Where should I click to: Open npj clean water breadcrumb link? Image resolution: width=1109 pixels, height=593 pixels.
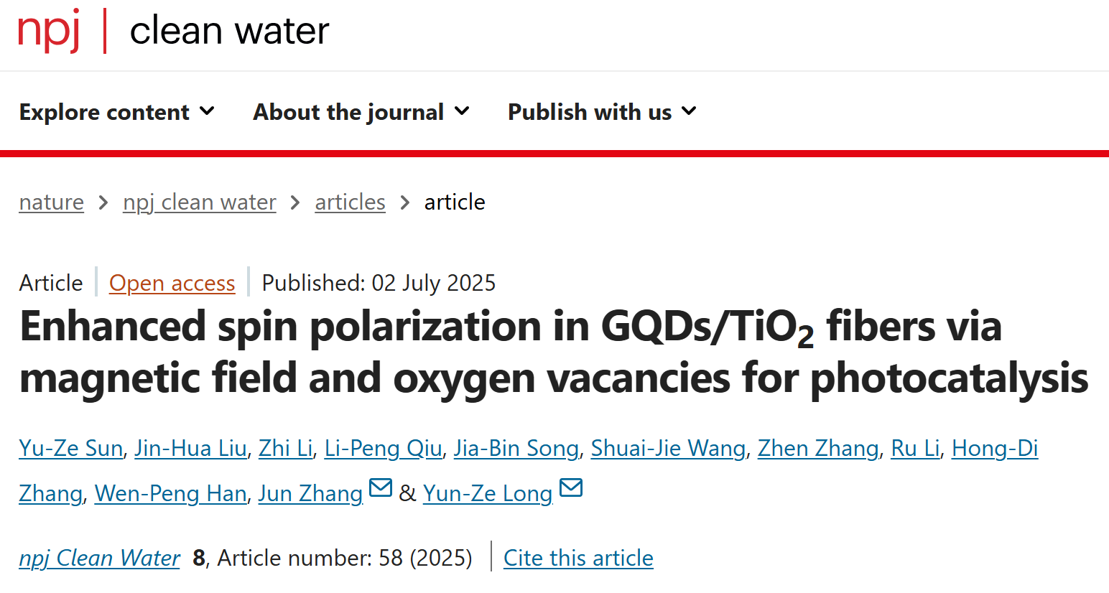click(200, 202)
